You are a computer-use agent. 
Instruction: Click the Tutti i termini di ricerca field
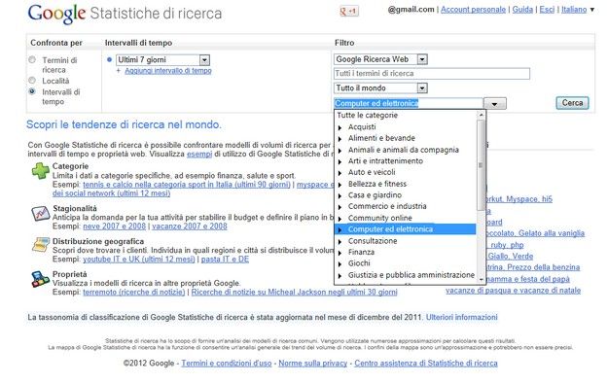point(432,74)
